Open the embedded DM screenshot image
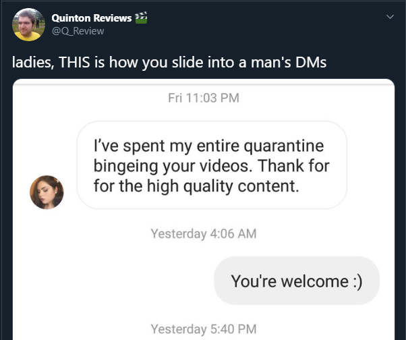The image size is (406, 340). point(204,209)
